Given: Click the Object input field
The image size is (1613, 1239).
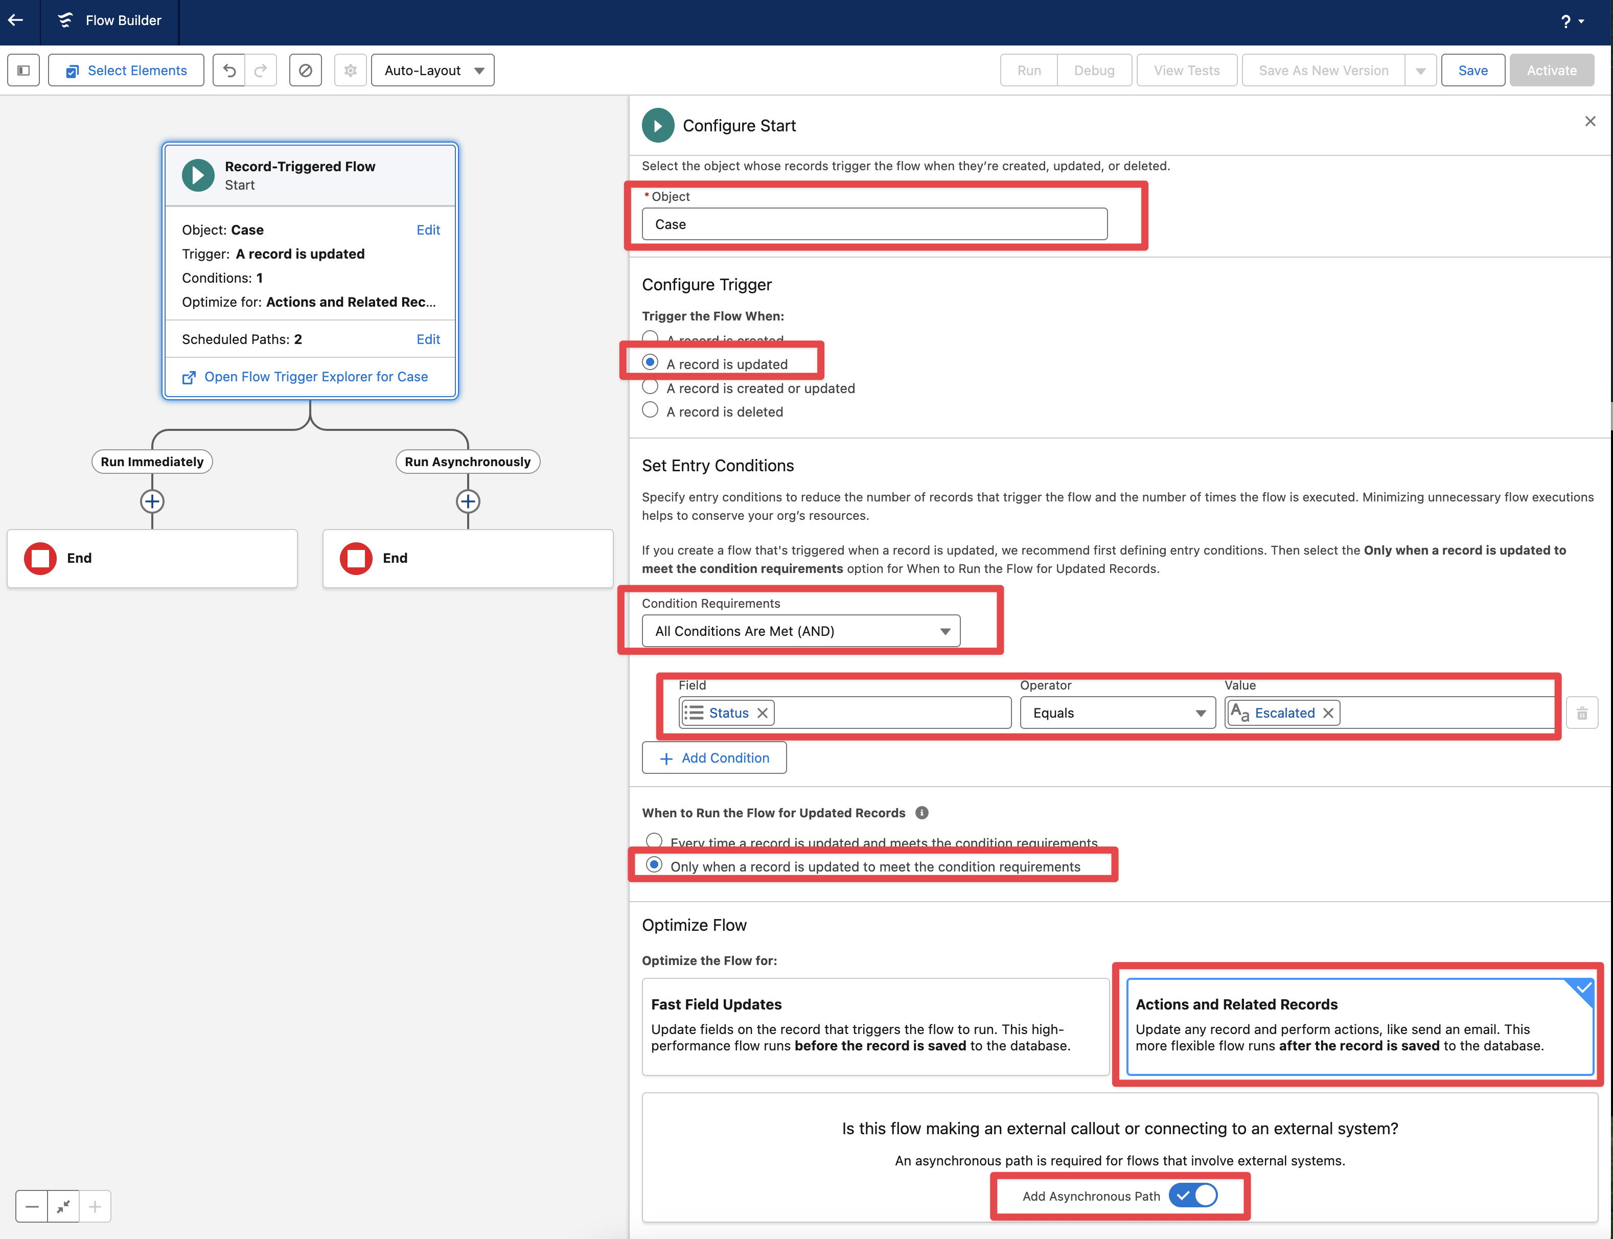Looking at the screenshot, I should [874, 224].
